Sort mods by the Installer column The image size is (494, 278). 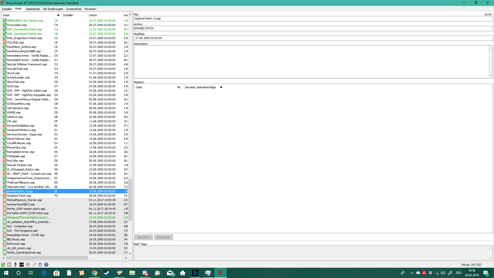pyautogui.click(x=74, y=15)
